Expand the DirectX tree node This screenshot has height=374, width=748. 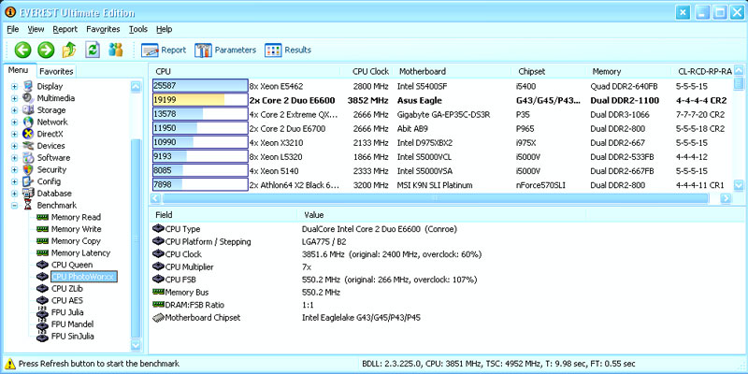click(x=14, y=134)
